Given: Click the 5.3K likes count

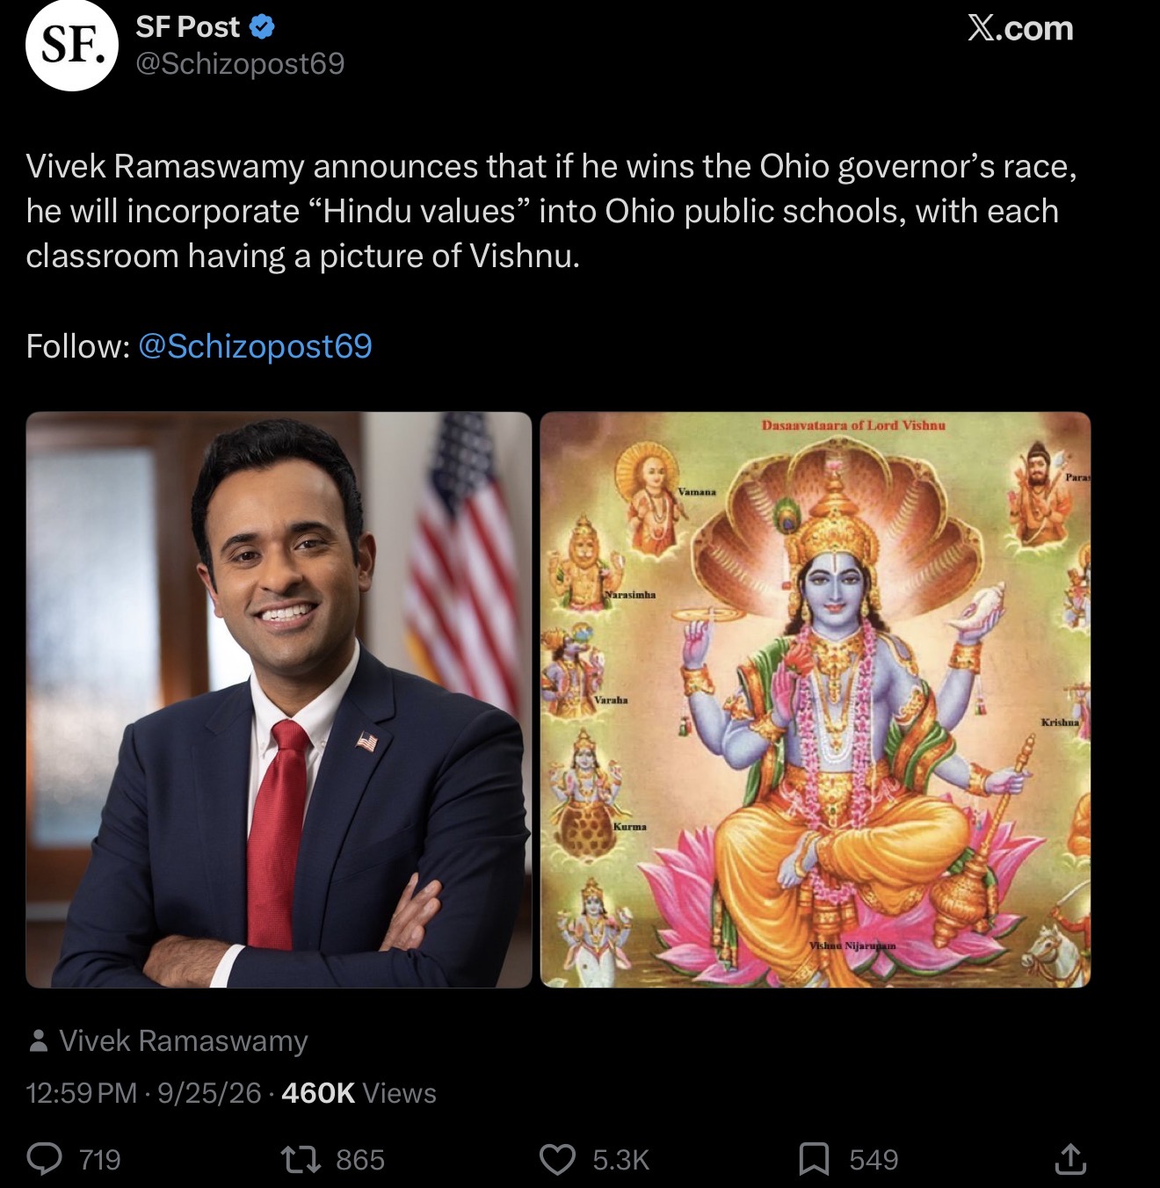Looking at the screenshot, I should coord(620,1160).
